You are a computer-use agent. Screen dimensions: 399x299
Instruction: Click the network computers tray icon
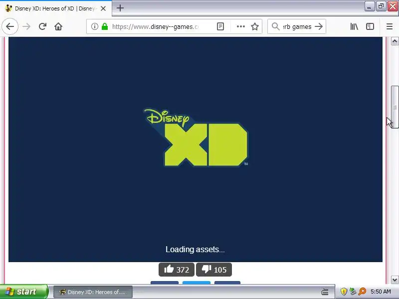point(353,292)
